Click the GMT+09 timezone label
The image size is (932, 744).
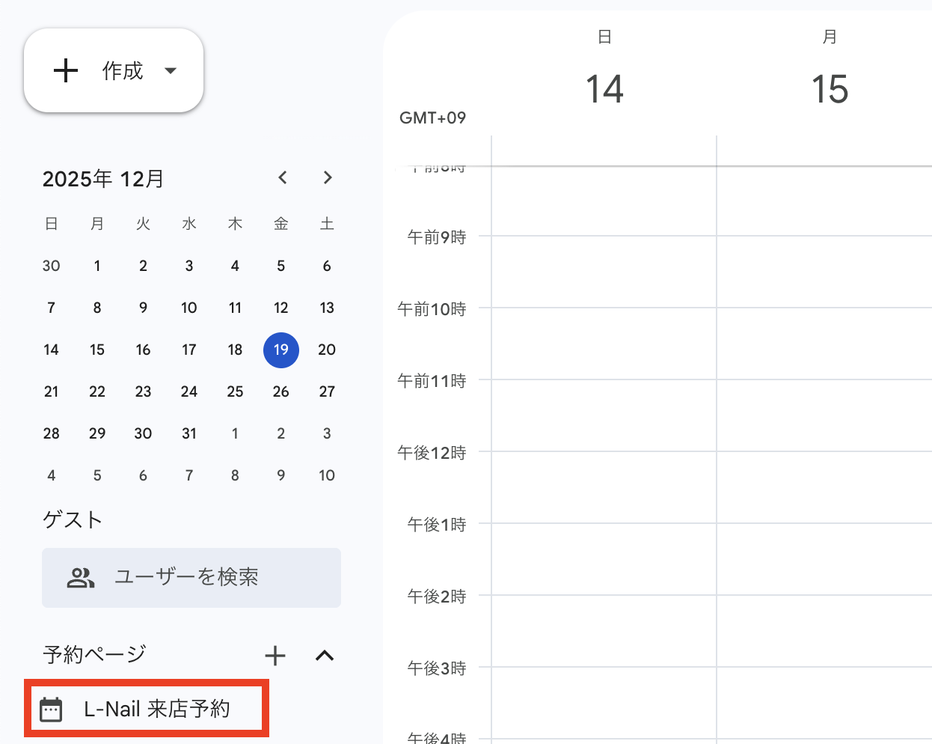click(432, 118)
